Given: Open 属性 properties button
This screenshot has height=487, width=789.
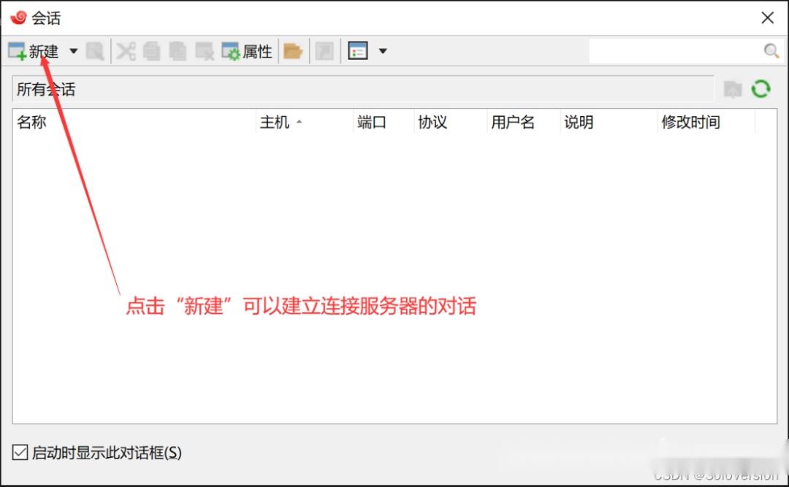Looking at the screenshot, I should tap(247, 51).
